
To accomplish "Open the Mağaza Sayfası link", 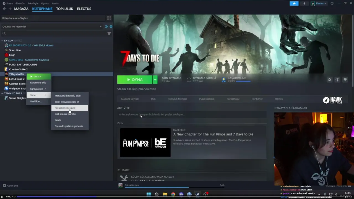I will [x=130, y=99].
